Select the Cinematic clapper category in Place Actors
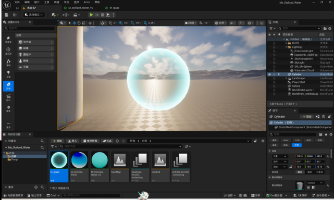Screen dimensions: 334x200 (8, 97)
